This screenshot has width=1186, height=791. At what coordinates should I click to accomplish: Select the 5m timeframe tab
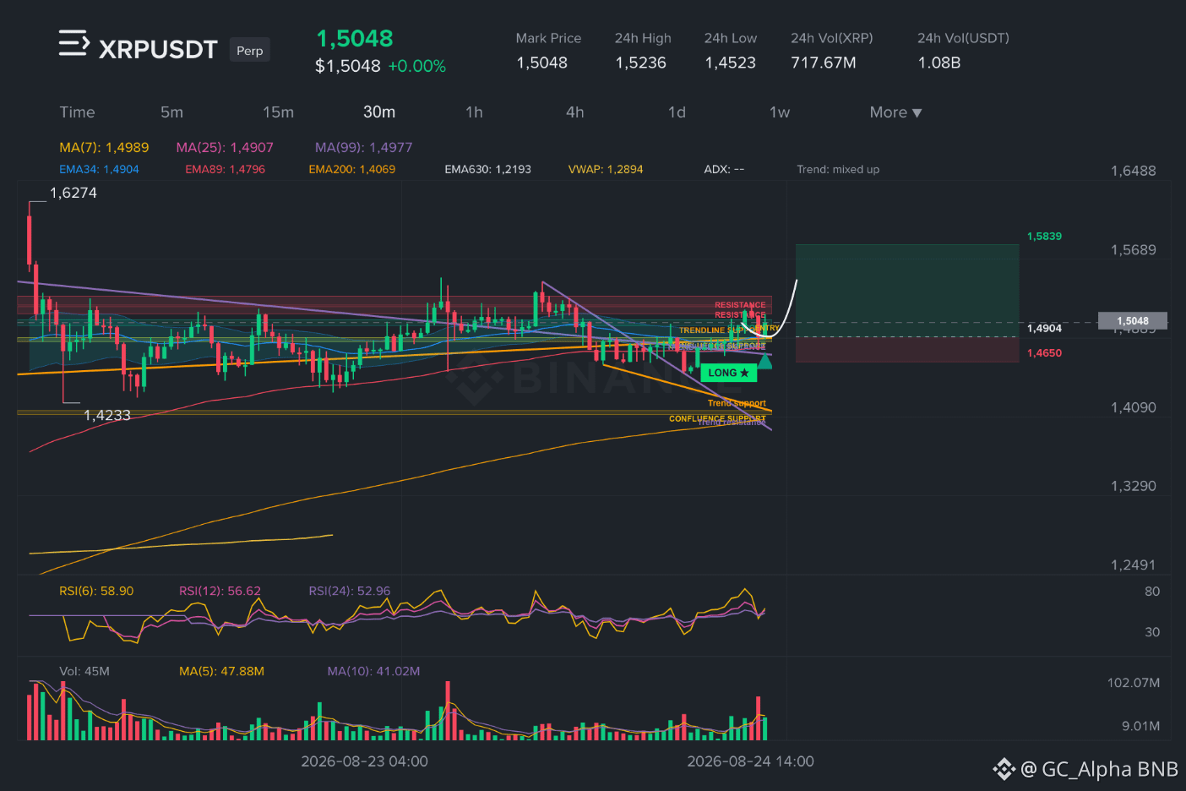click(x=171, y=112)
